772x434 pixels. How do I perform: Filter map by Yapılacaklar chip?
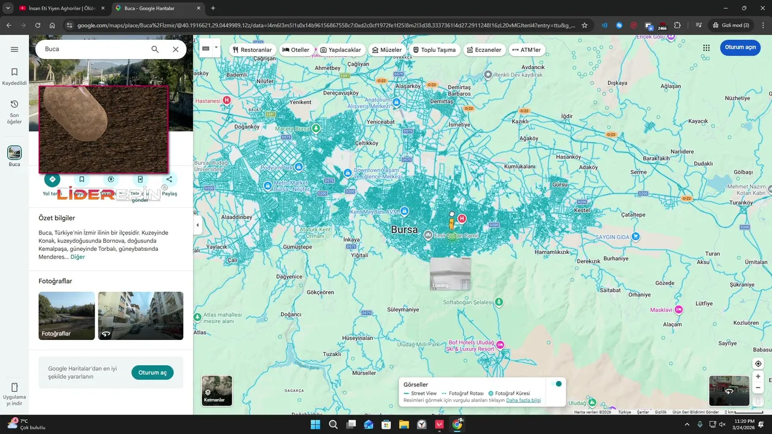340,49
